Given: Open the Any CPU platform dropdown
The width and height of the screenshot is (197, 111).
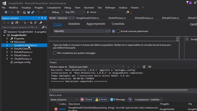Looking at the screenshot, I should pyautogui.click(x=75, y=12).
